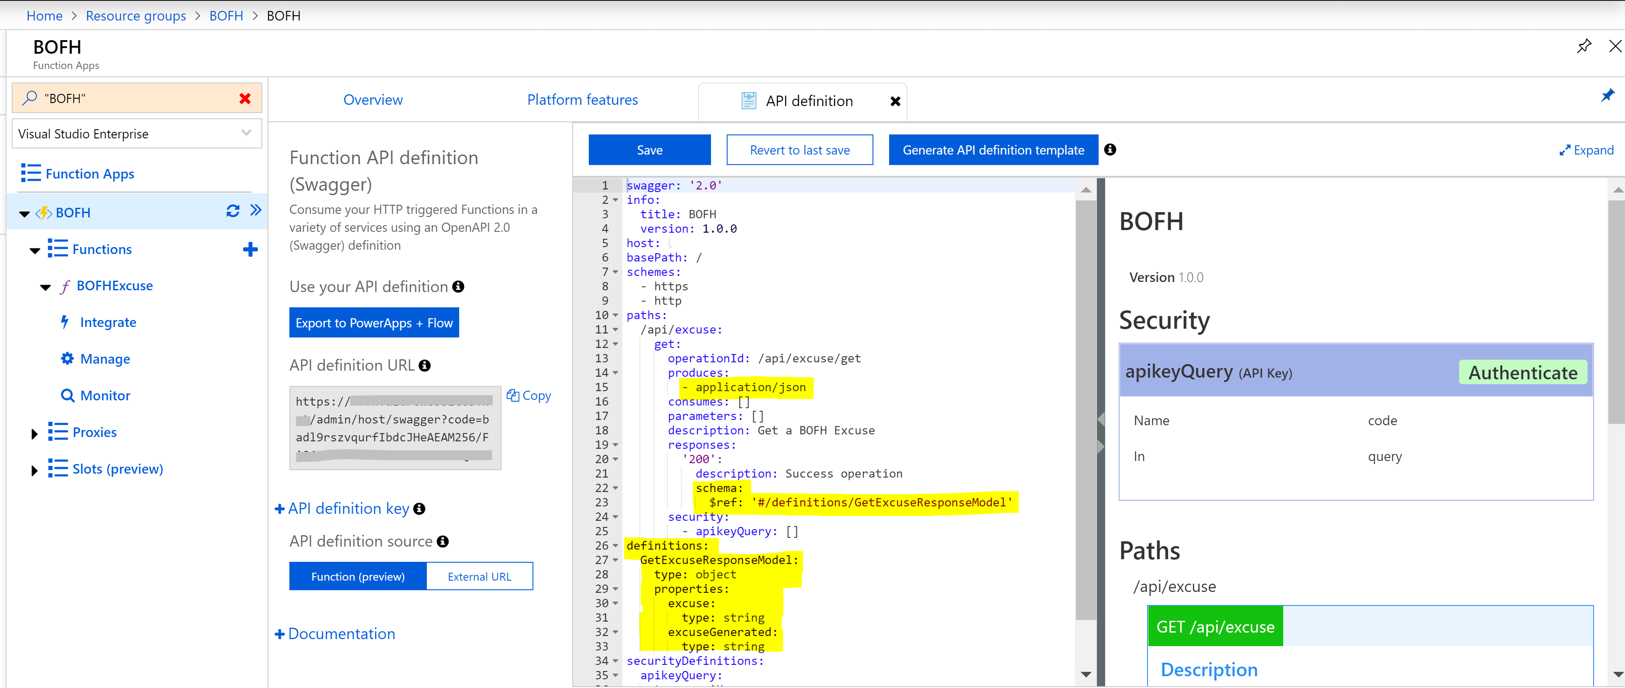1625x688 pixels.
Task: Click the Revert to last save button
Action: point(799,150)
